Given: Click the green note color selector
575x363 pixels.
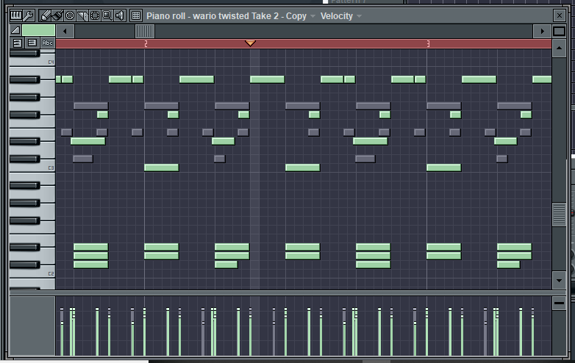Looking at the screenshot, I should (x=38, y=30).
